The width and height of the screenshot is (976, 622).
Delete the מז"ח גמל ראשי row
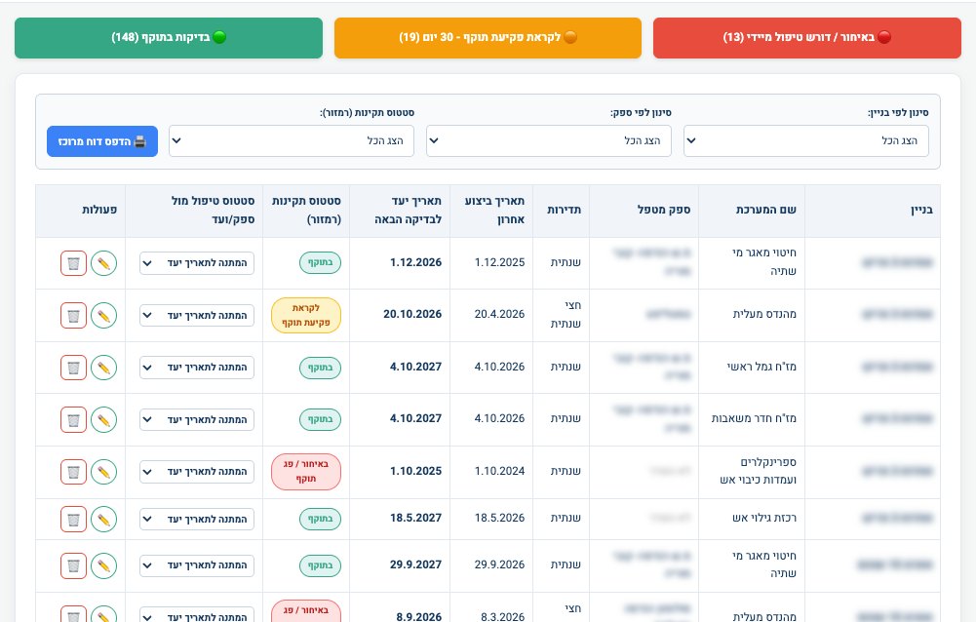pyautogui.click(x=73, y=368)
